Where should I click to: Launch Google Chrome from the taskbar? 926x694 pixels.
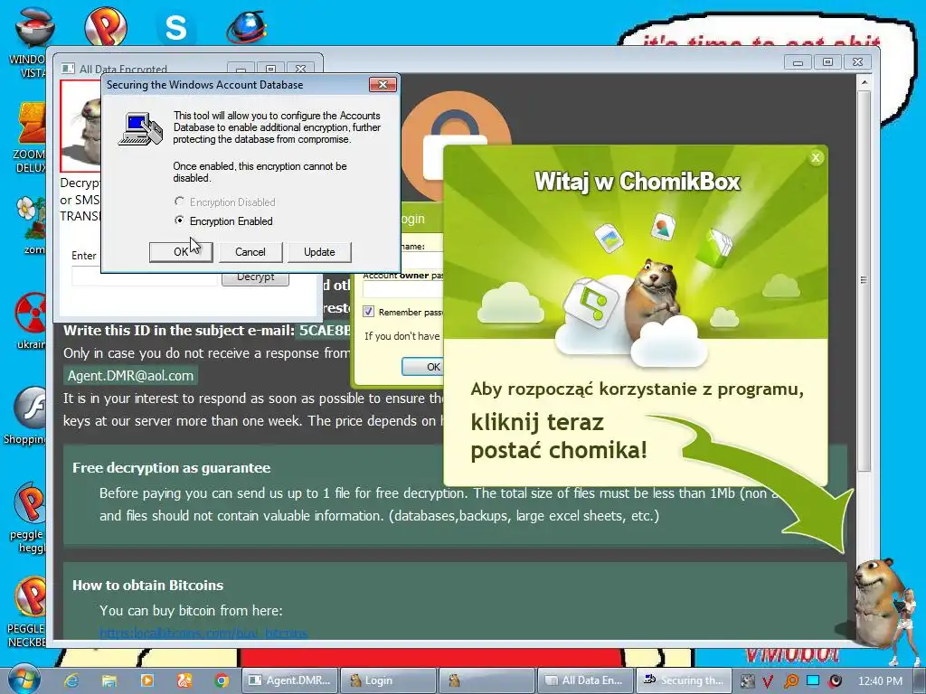tap(222, 680)
